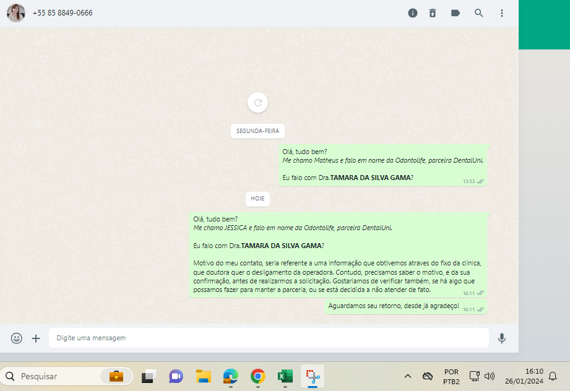Click the plus attachment button

tap(36, 338)
